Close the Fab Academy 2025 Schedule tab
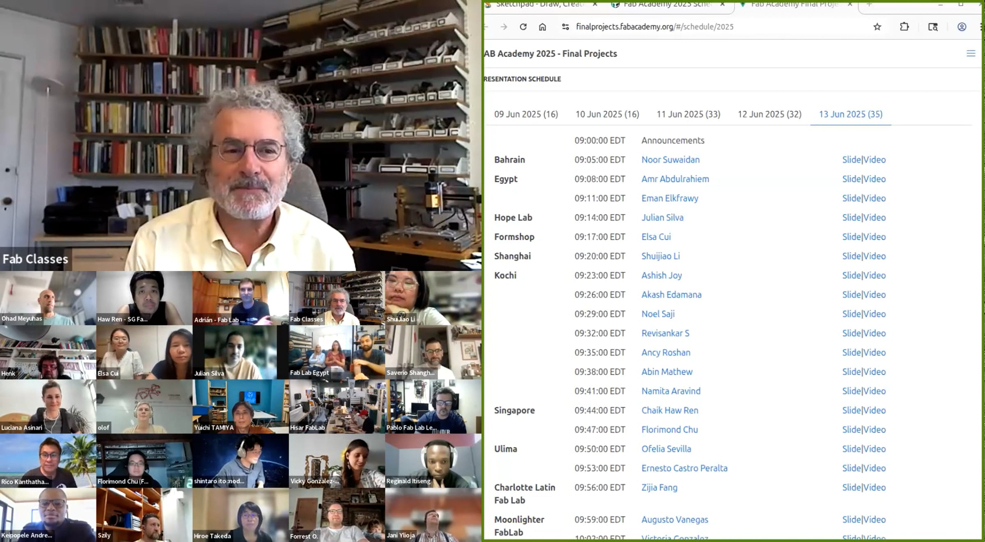 pos(722,4)
